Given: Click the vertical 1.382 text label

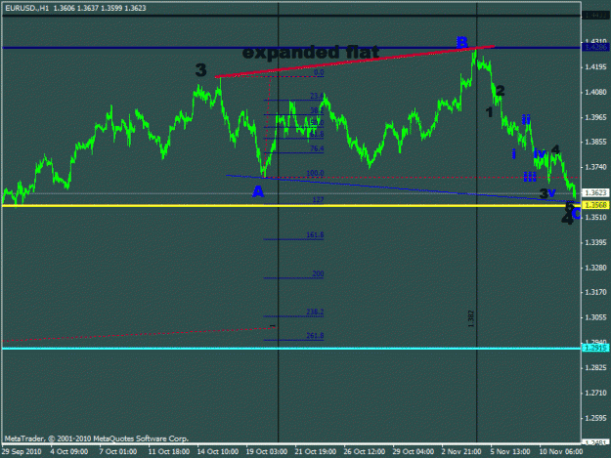Looking at the screenshot, I should click(x=471, y=318).
